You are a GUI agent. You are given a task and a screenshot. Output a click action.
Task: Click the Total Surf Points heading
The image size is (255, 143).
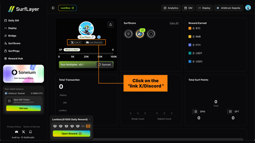coord(198,80)
